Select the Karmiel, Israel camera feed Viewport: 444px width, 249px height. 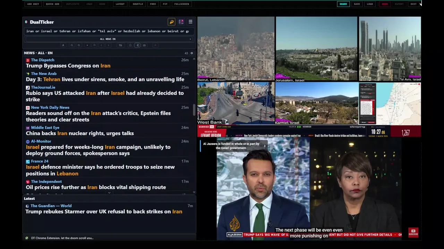316,103
